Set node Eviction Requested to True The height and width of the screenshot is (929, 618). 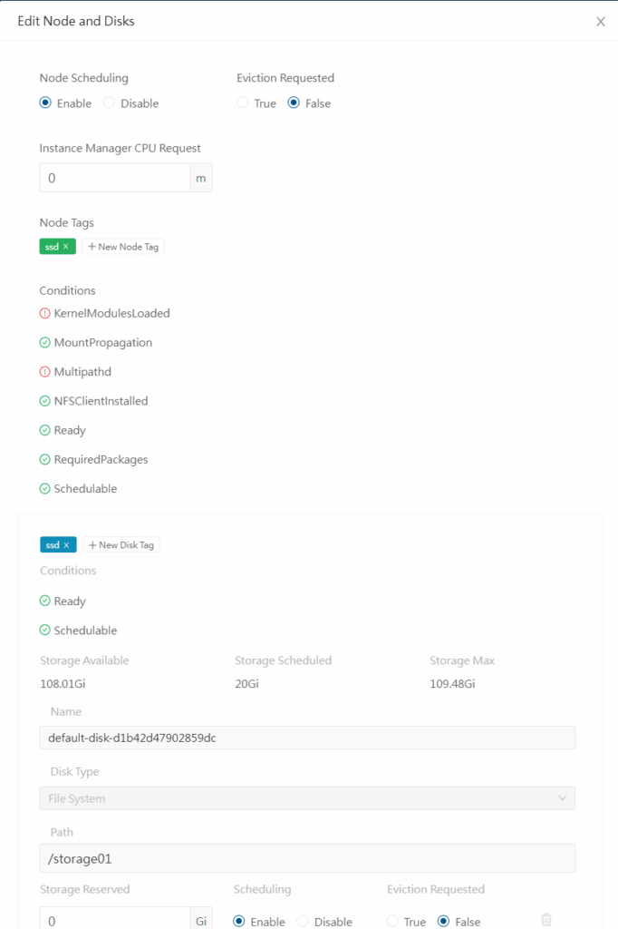click(243, 103)
